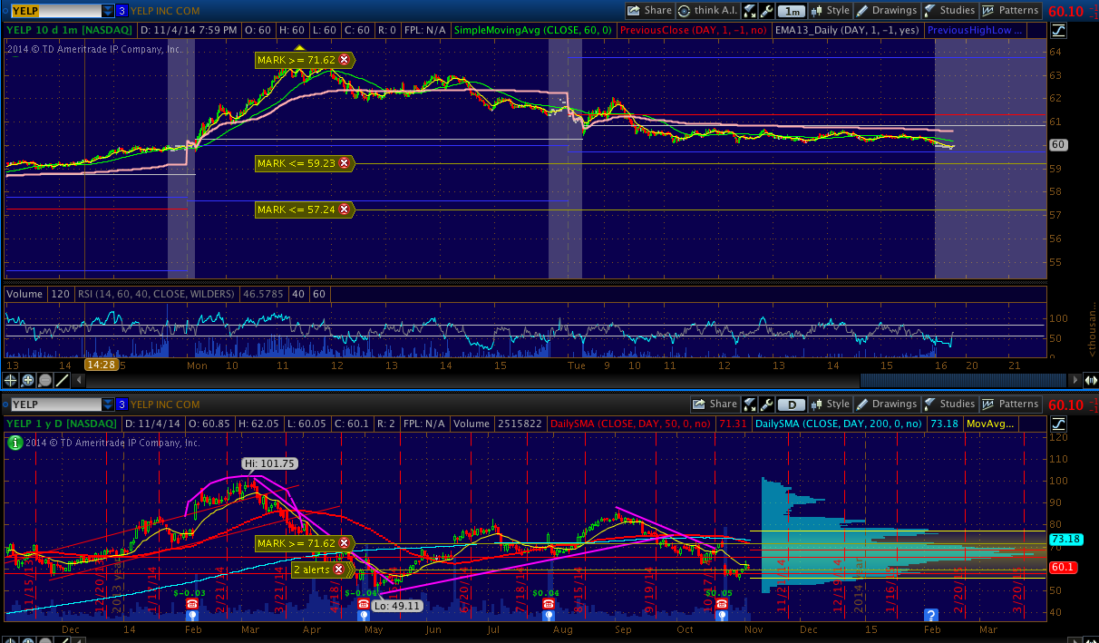Click the lower chart's wrench settings icon
Image resolution: width=1099 pixels, height=643 pixels.
[767, 404]
